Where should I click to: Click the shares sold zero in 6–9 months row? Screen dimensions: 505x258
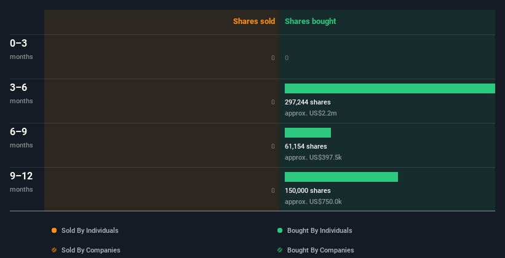tap(273, 146)
